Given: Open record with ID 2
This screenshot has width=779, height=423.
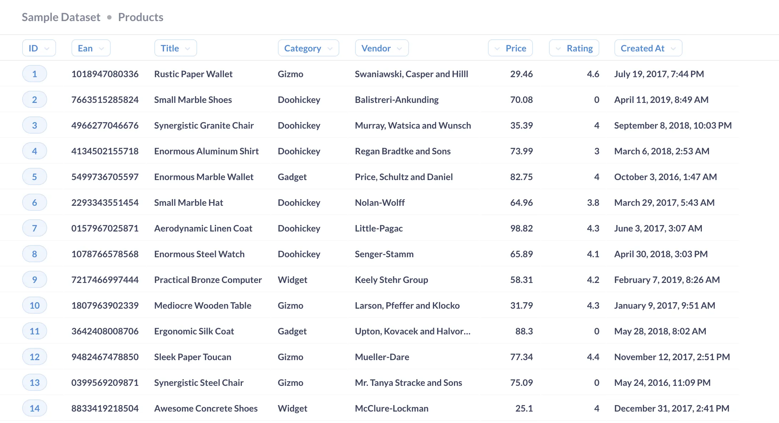Looking at the screenshot, I should coord(35,100).
